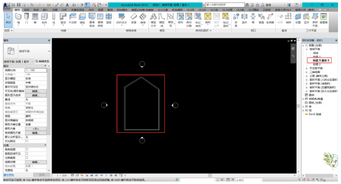The height and width of the screenshot is (184, 341).
Task: Open the Properties help (属性帮助) link
Action: [x=9, y=175]
